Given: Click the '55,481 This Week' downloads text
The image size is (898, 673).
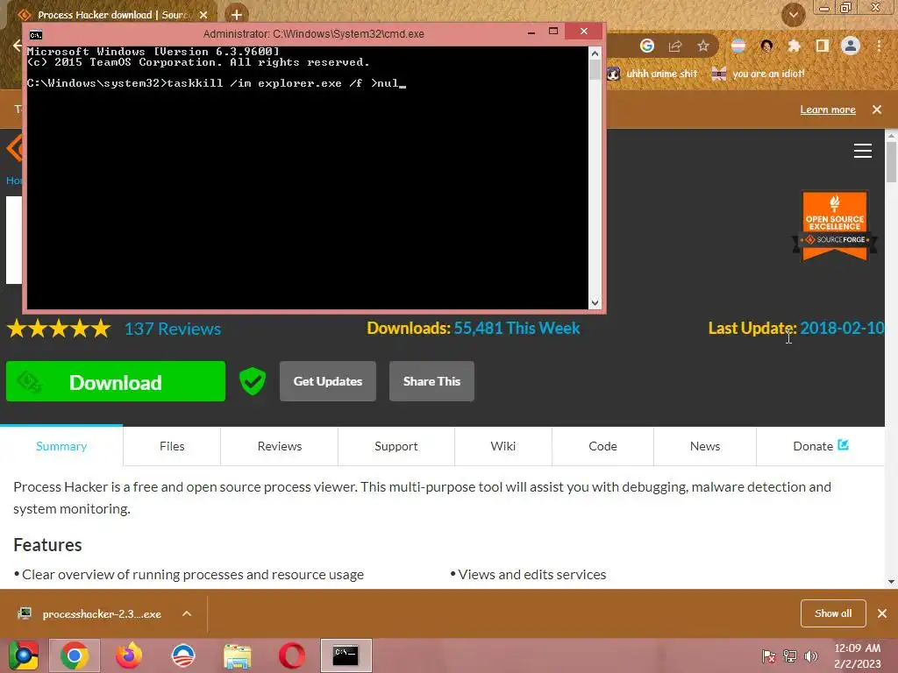Looking at the screenshot, I should (517, 328).
